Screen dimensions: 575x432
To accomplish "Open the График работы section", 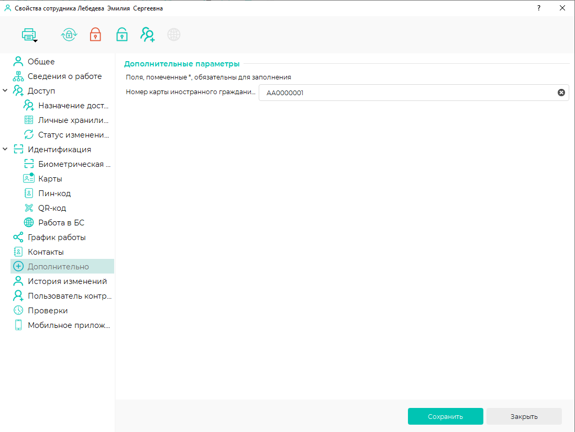I will click(x=57, y=237).
